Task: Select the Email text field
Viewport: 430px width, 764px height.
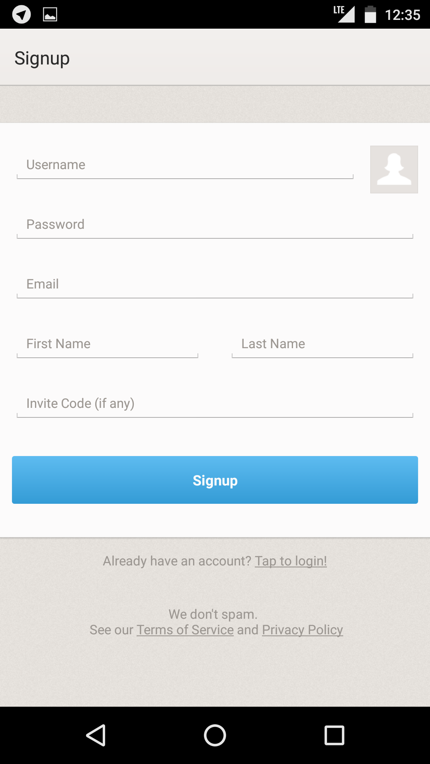Action: point(215,285)
